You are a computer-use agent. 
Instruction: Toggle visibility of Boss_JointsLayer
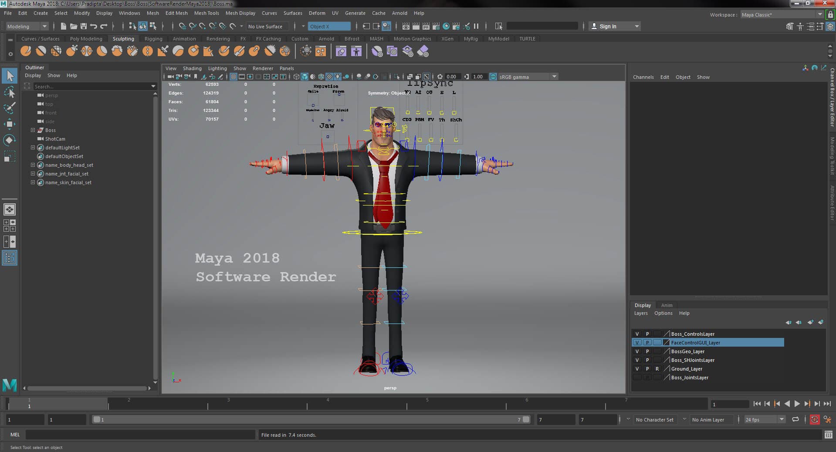(637, 378)
